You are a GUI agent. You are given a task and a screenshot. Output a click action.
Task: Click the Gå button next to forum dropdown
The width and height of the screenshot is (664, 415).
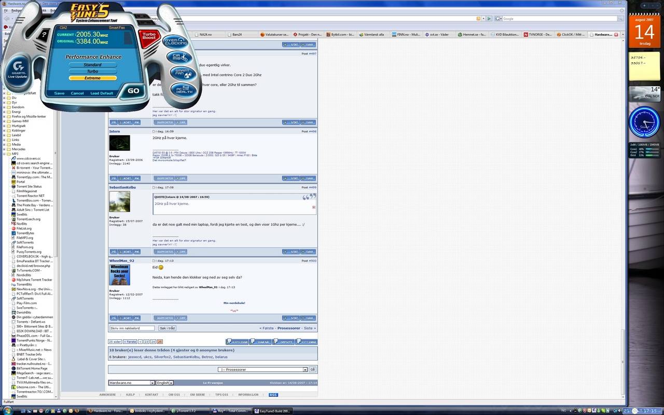[x=312, y=369]
